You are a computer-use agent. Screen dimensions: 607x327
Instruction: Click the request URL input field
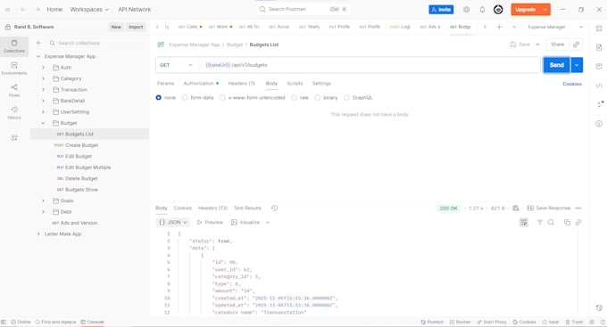tap(370, 65)
